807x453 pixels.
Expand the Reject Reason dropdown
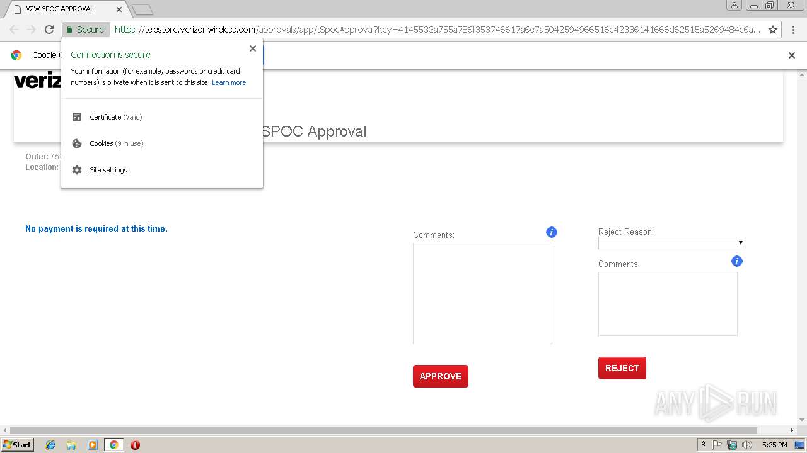coord(672,243)
